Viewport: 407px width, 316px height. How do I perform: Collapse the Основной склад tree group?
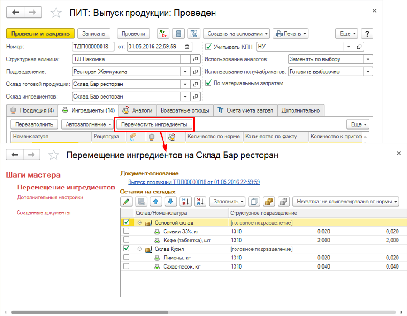[x=140, y=222]
